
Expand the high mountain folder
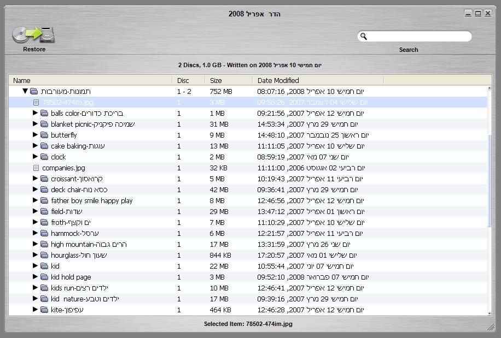coord(35,244)
